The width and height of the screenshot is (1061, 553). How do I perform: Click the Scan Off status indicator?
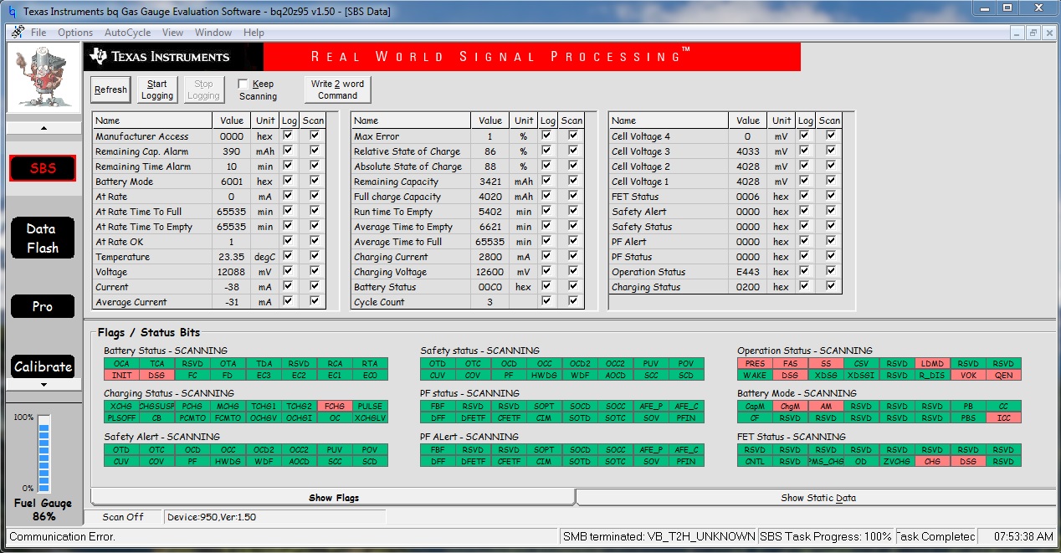(x=123, y=517)
